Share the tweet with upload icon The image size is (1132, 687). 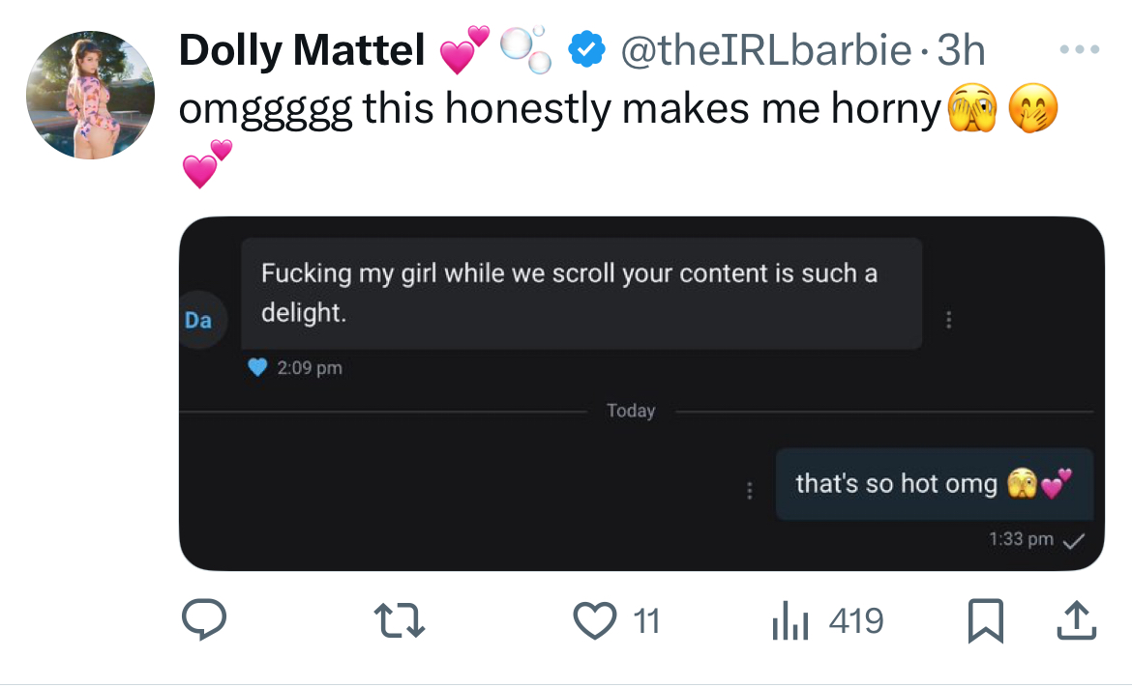click(1077, 620)
